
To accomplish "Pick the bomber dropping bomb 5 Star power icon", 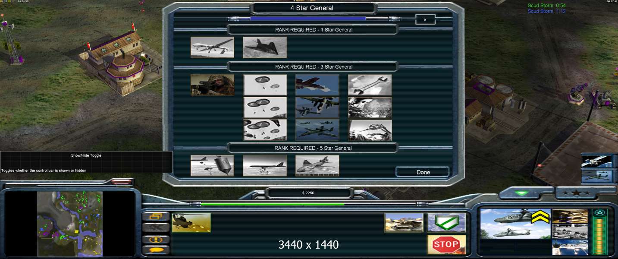I will coord(265,166).
